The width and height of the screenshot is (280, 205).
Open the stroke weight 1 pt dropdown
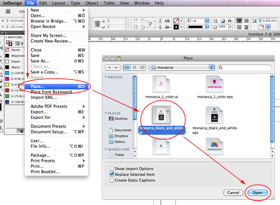(207, 21)
